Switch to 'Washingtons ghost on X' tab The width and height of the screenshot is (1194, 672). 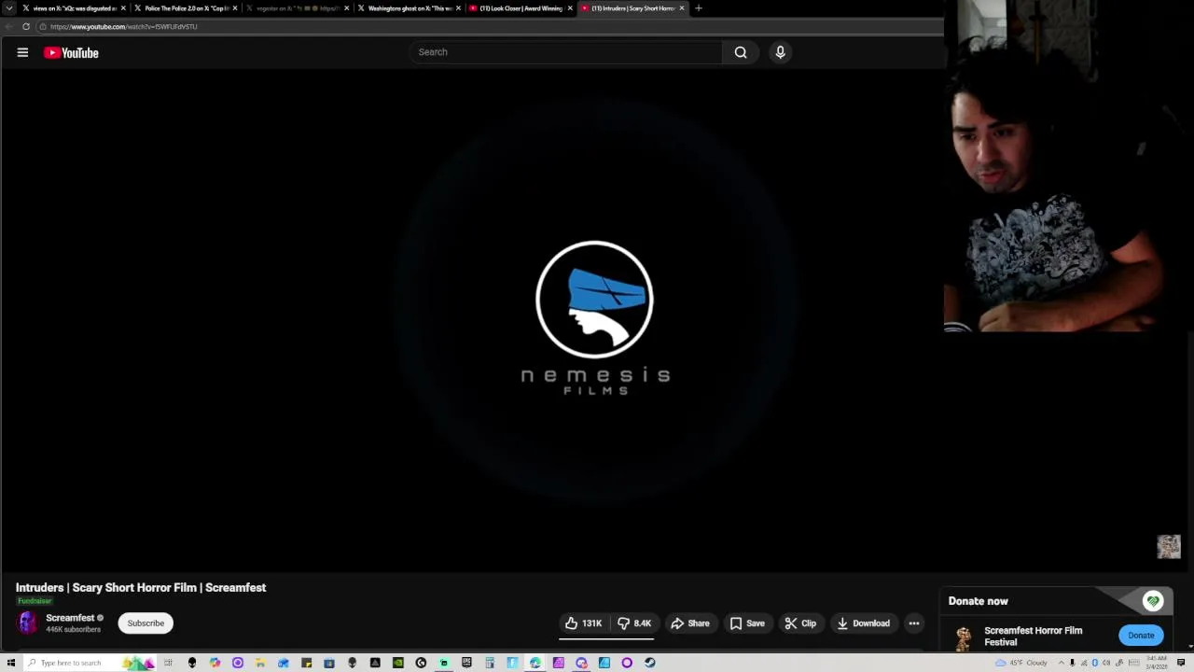[407, 8]
